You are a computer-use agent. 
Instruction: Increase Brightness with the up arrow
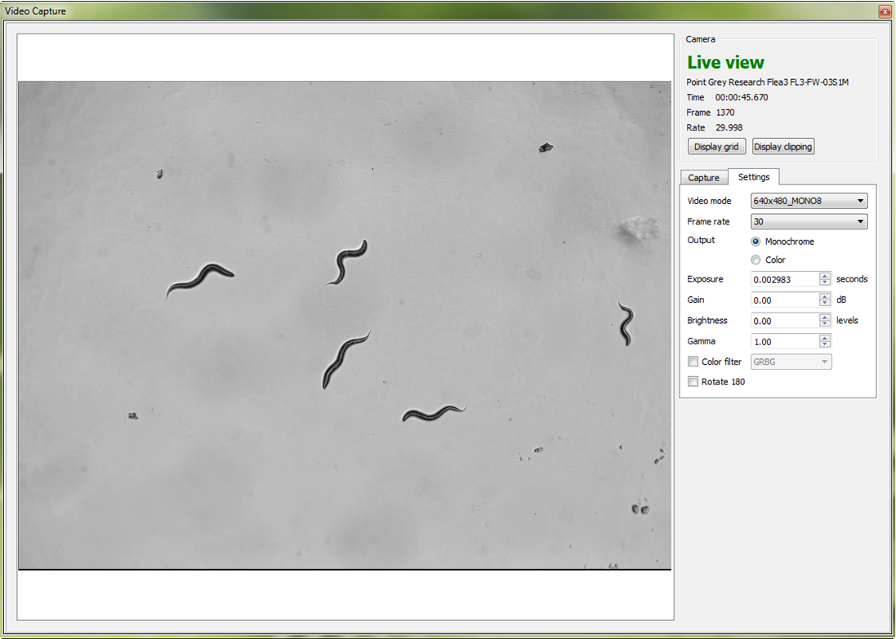(825, 317)
